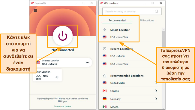Expand the Germany location chevron

pyautogui.click(x=156, y=99)
